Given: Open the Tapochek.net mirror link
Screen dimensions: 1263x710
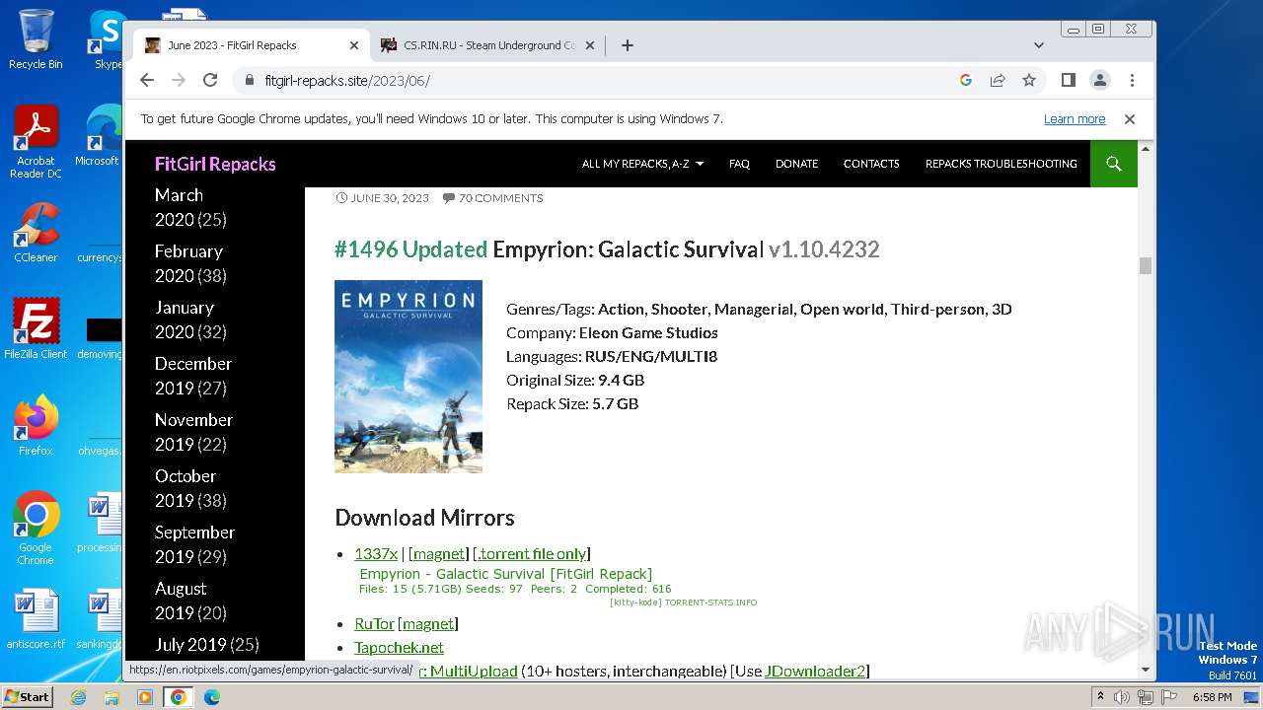Looking at the screenshot, I should click(x=399, y=648).
